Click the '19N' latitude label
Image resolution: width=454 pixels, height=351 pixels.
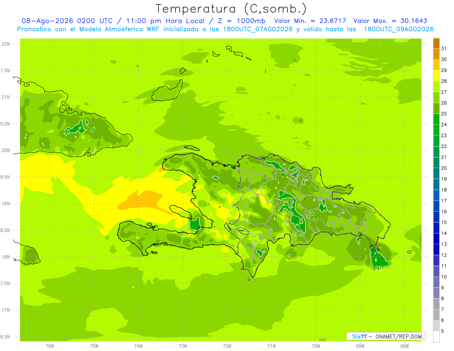coord(6,203)
